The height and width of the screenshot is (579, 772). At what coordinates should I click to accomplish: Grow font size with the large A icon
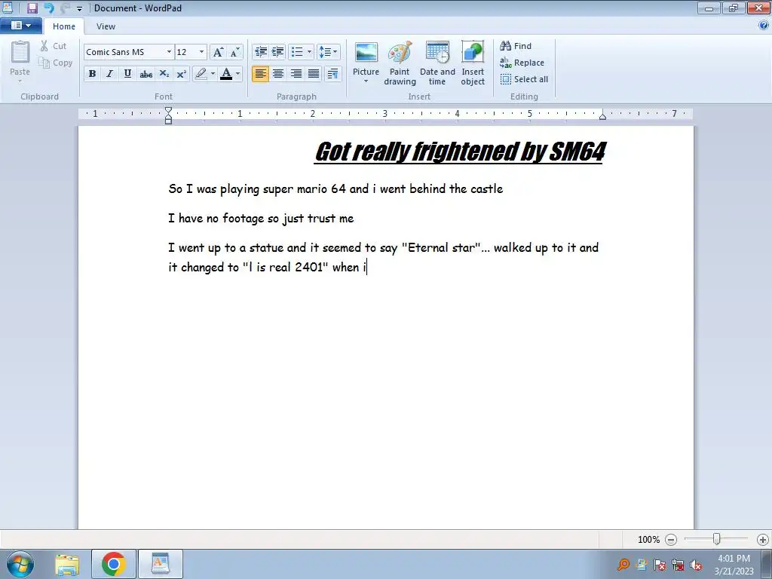pyautogui.click(x=218, y=52)
